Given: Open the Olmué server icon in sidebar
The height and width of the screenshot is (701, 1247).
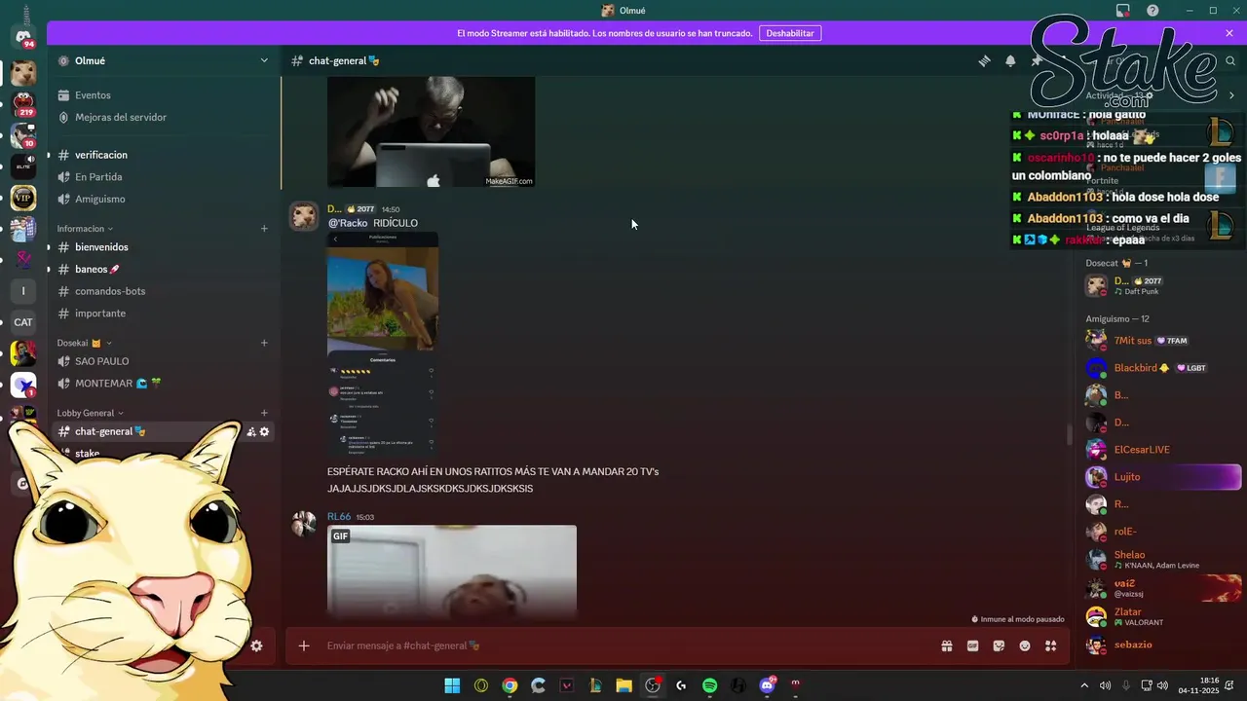Looking at the screenshot, I should (23, 73).
